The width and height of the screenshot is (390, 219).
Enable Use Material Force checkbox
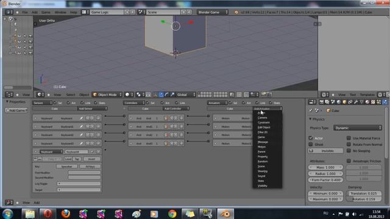349,138
